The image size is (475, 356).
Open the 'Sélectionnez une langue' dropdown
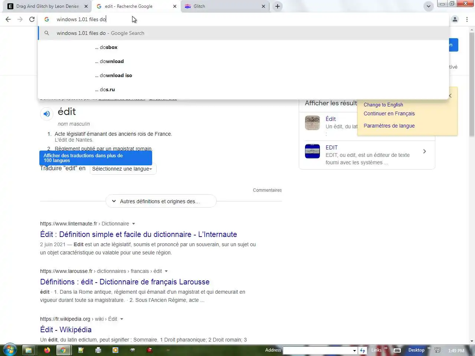tap(123, 169)
